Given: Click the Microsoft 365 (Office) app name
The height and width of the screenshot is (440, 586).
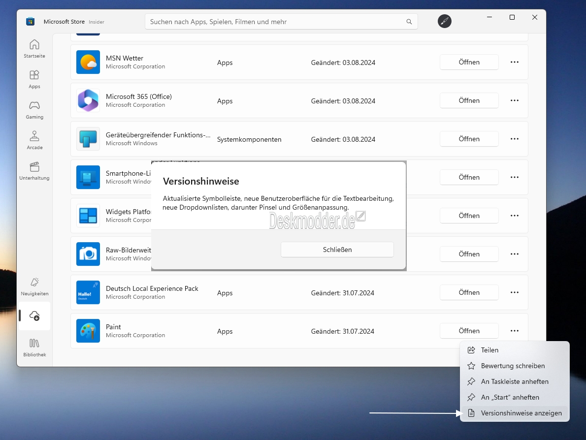Looking at the screenshot, I should coord(139,96).
